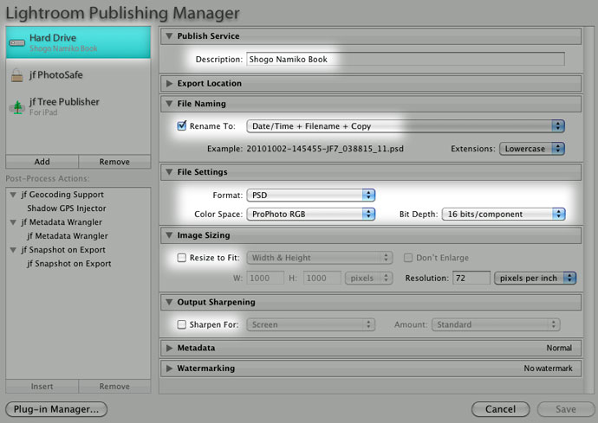Collapse the Output Sharpening section

click(169, 302)
